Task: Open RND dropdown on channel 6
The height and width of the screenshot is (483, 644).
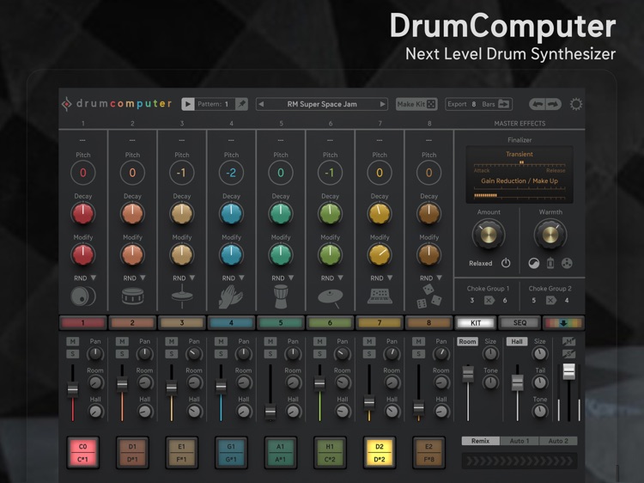Action: click(x=331, y=278)
